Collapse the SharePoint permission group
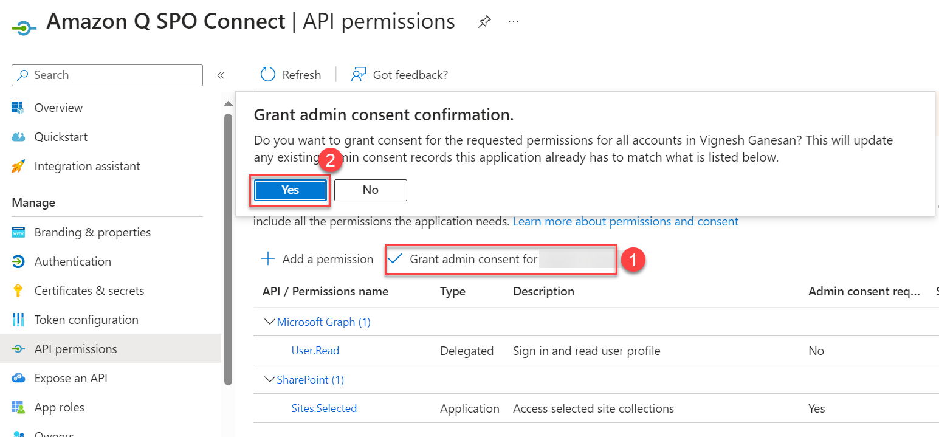939x437 pixels. [x=269, y=379]
